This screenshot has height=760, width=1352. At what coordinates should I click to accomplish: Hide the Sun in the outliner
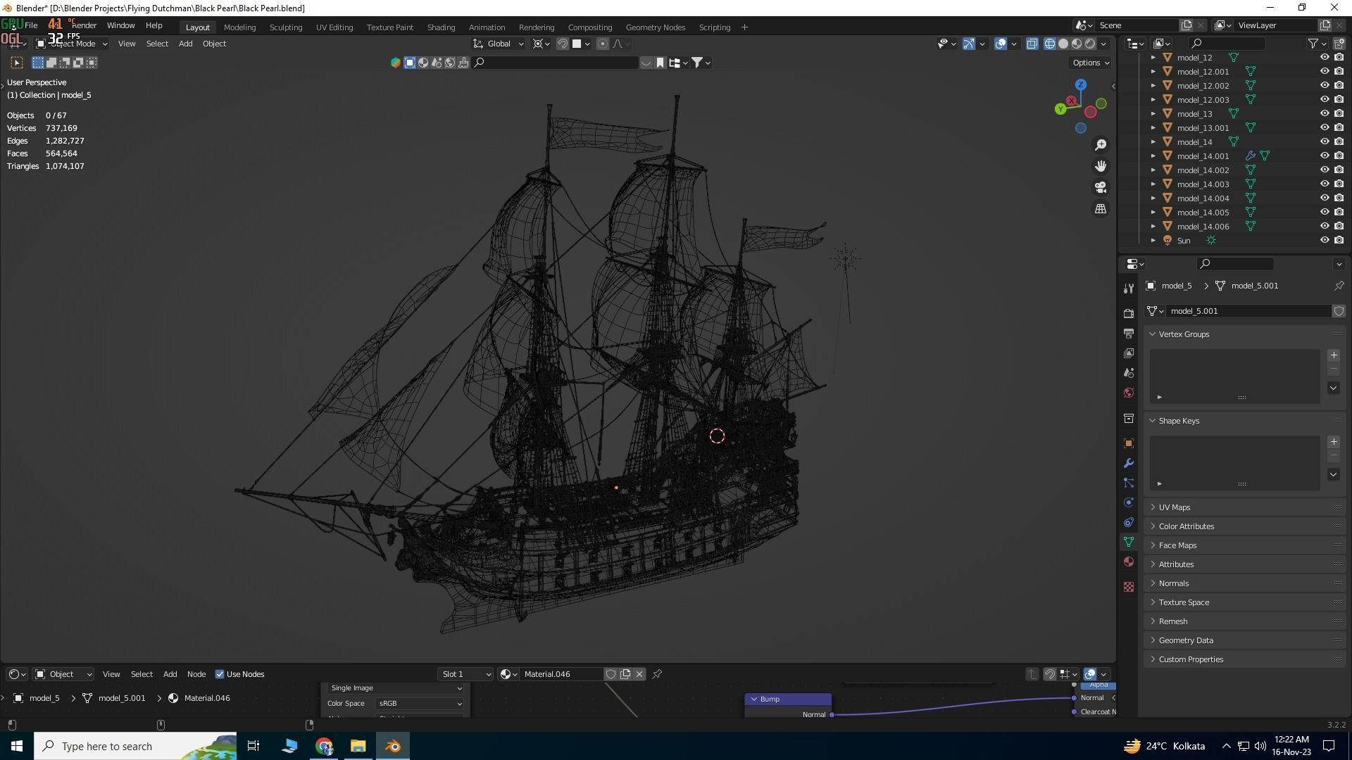[x=1325, y=241]
